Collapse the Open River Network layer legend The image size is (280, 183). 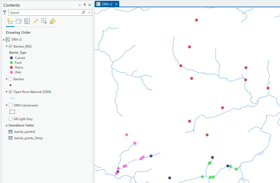[x=7, y=92]
